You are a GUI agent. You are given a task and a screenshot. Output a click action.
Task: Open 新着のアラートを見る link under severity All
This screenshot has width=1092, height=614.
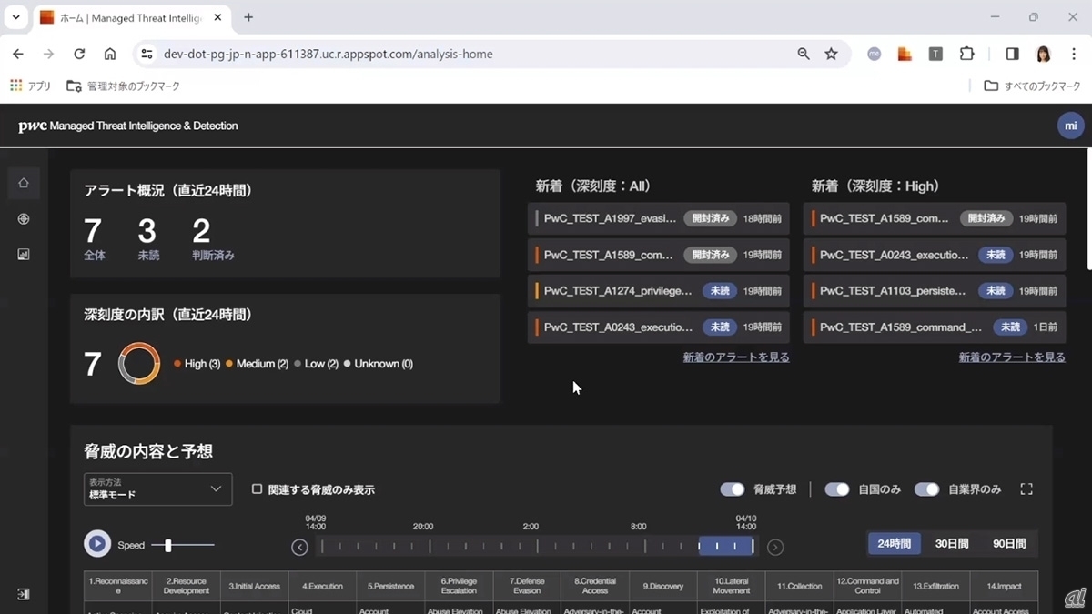tap(736, 357)
